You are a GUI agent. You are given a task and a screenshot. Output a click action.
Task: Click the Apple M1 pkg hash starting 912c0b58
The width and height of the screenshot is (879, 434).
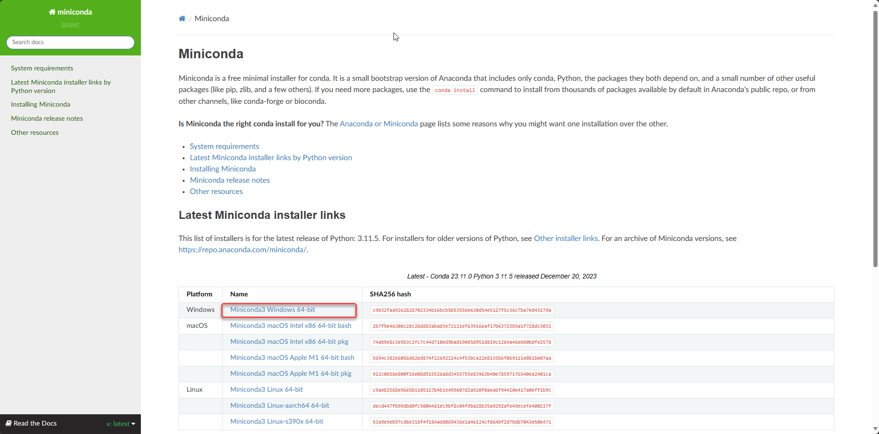pyautogui.click(x=462, y=374)
